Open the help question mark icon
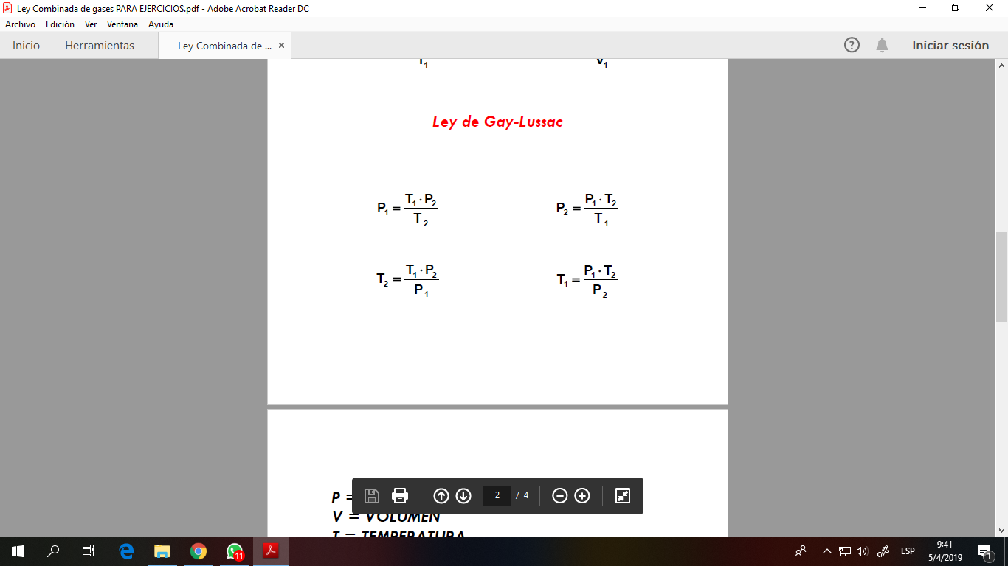The width and height of the screenshot is (1008, 566). point(852,45)
